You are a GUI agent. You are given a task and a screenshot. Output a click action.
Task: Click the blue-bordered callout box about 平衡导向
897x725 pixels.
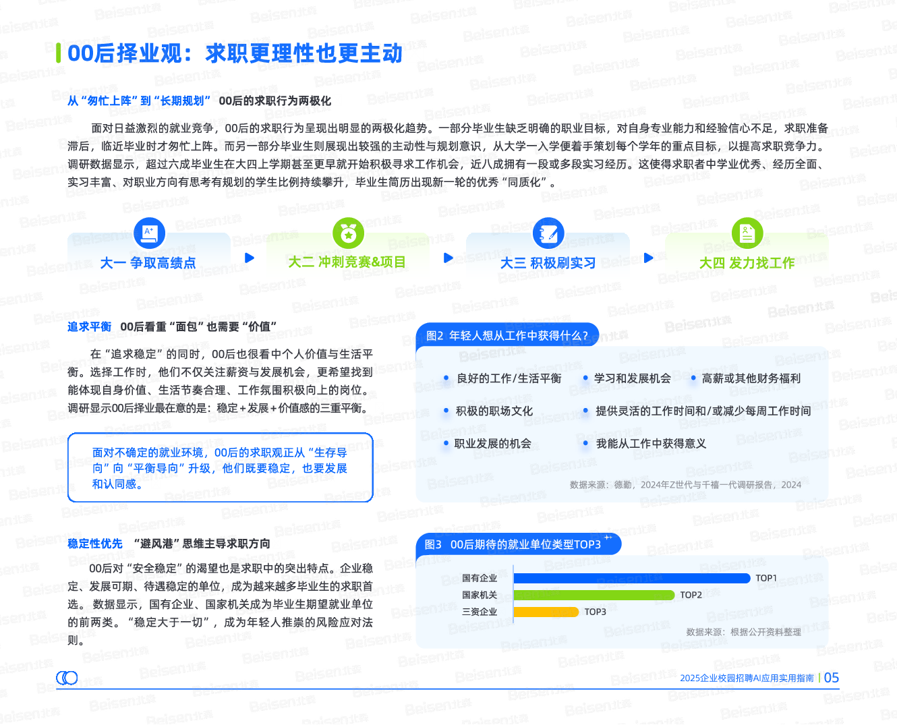221,467
